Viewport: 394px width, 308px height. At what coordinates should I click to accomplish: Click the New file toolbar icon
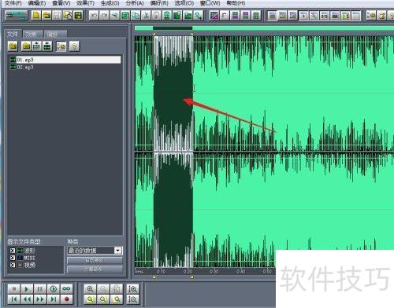pos(36,16)
